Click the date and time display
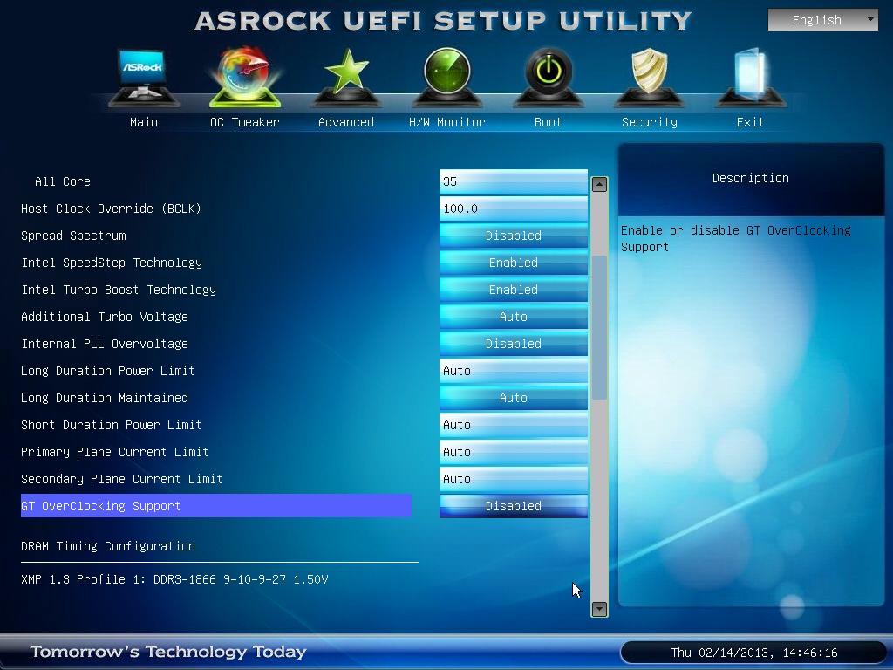This screenshot has width=893, height=670. [x=754, y=653]
